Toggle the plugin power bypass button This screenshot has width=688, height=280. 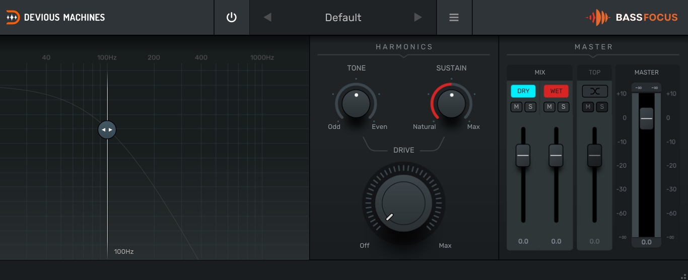coord(232,17)
